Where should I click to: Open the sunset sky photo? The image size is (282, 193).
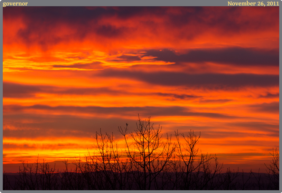(x=141, y=98)
